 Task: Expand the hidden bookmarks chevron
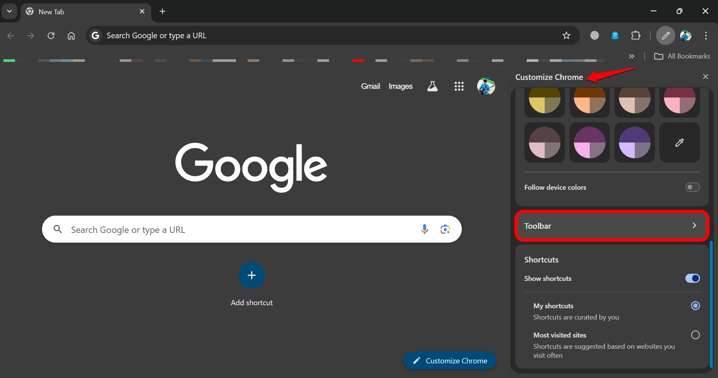(x=632, y=56)
